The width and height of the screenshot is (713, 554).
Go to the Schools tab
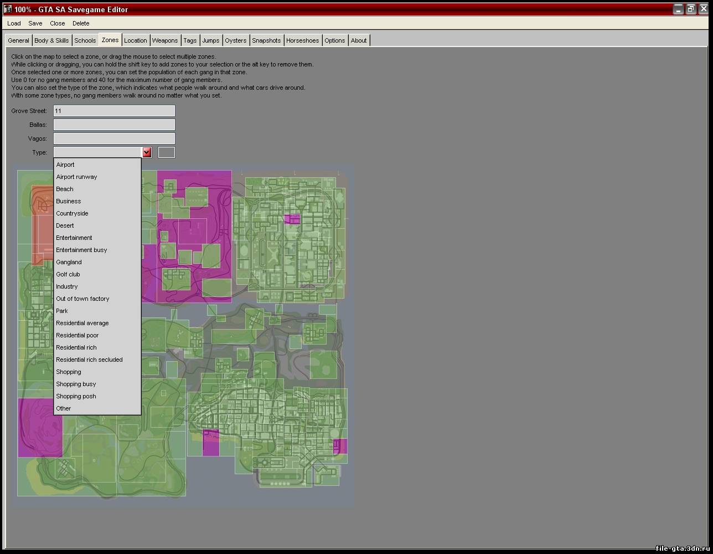(85, 40)
